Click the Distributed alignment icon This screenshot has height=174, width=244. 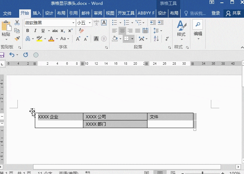point(145,31)
